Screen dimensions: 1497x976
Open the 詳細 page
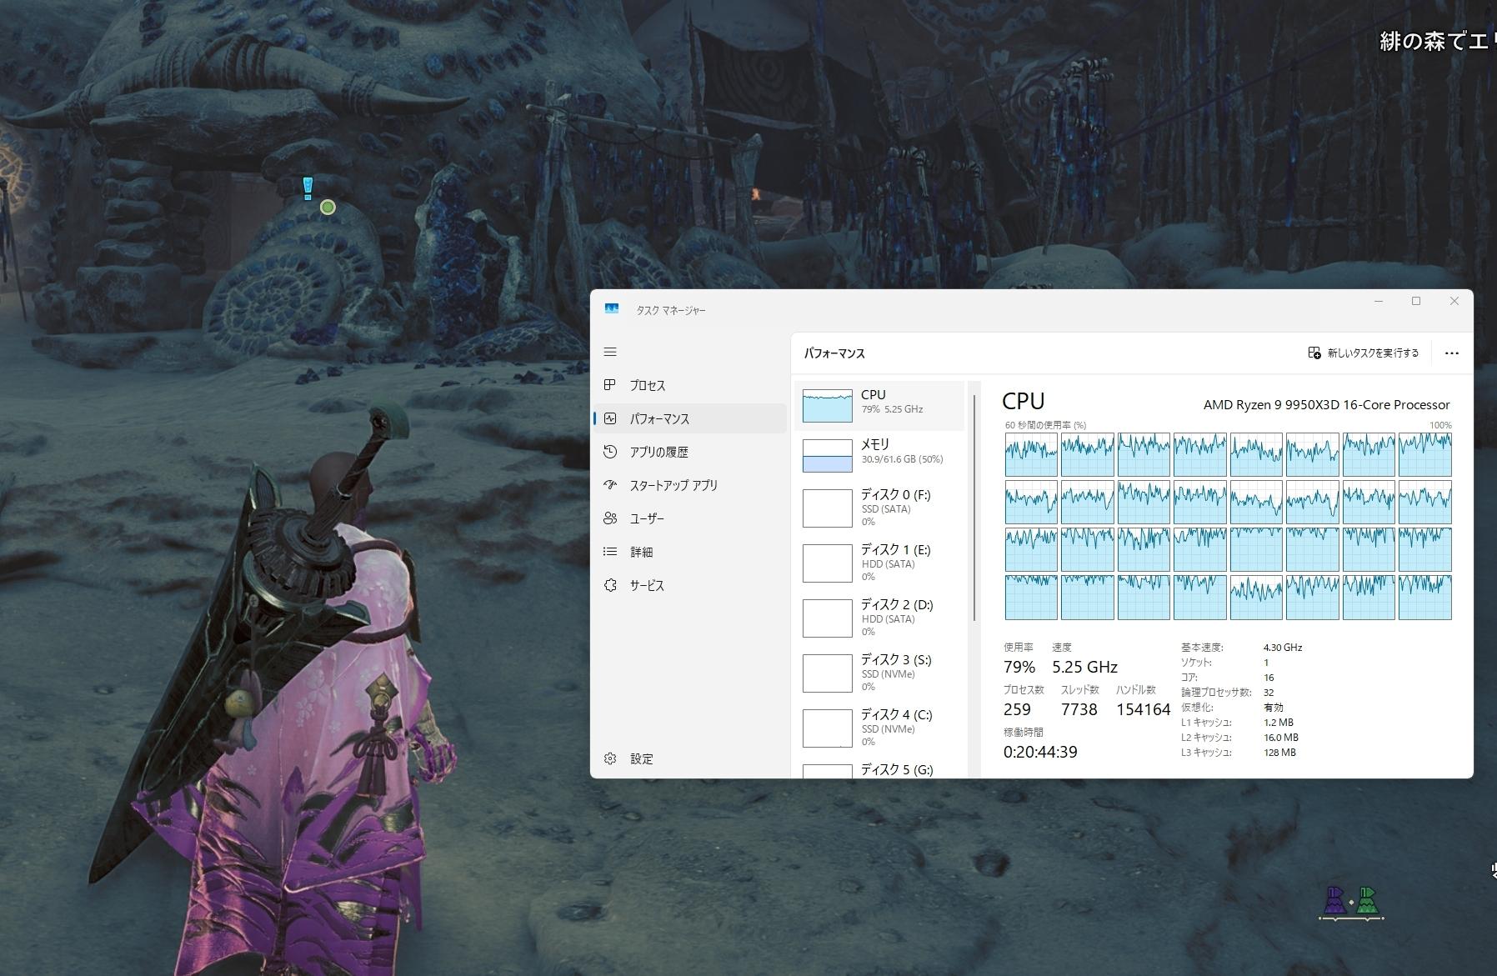click(x=690, y=552)
